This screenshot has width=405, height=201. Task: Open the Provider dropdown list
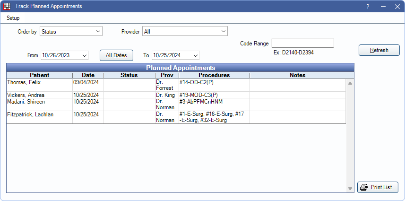tap(224, 32)
